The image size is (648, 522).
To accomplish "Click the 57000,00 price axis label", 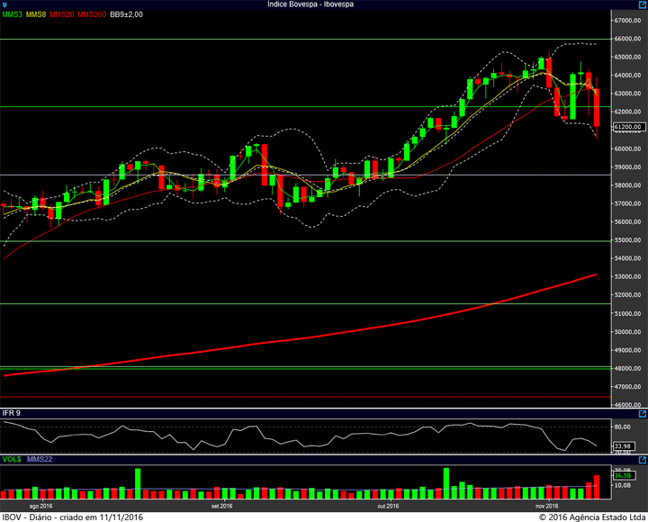I will click(x=627, y=203).
